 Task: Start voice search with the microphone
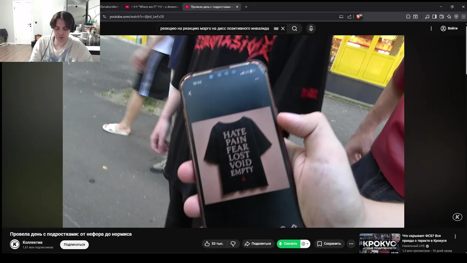click(x=311, y=28)
